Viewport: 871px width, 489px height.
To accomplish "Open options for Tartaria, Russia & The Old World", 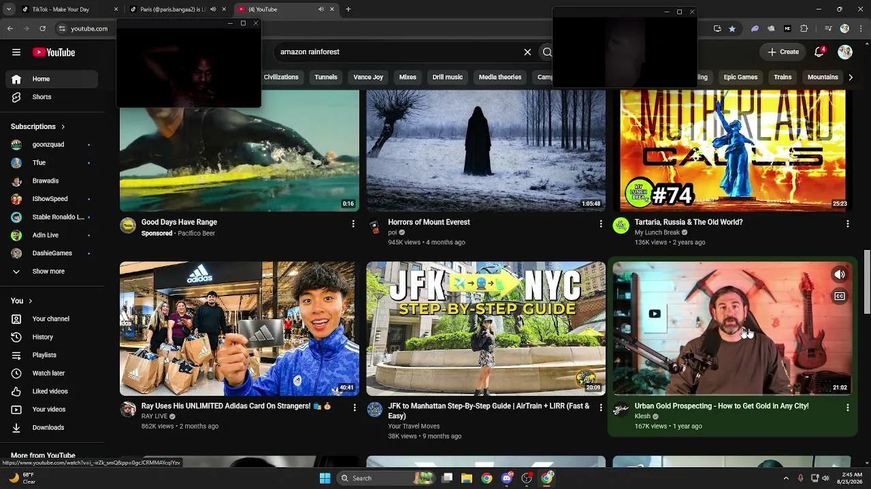I will (847, 223).
